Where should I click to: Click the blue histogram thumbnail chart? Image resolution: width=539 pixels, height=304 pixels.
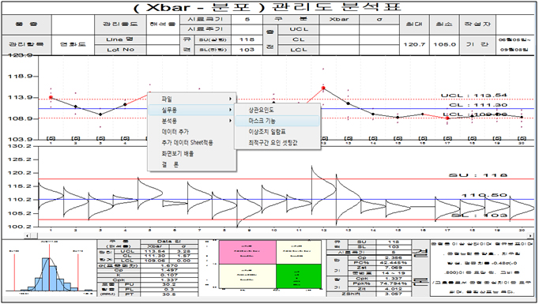coord(50,268)
